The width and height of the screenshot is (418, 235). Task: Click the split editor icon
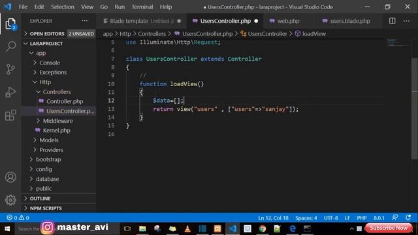392,21
